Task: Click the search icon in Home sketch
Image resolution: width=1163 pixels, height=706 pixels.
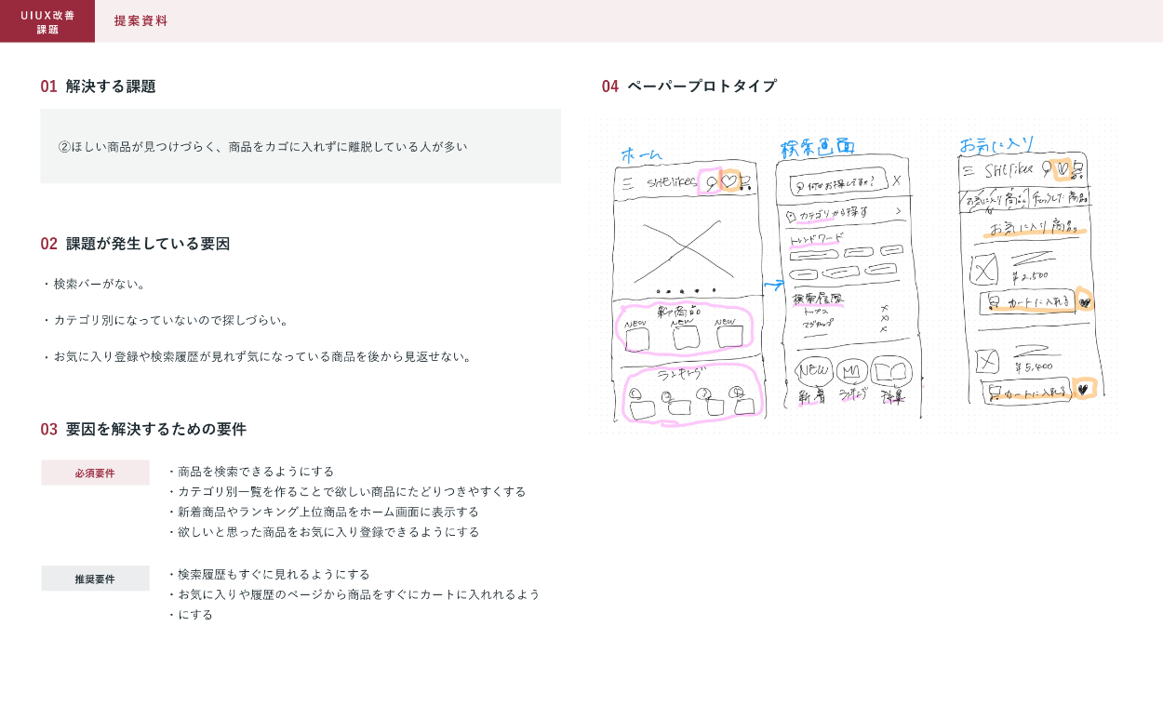Action: 710,181
